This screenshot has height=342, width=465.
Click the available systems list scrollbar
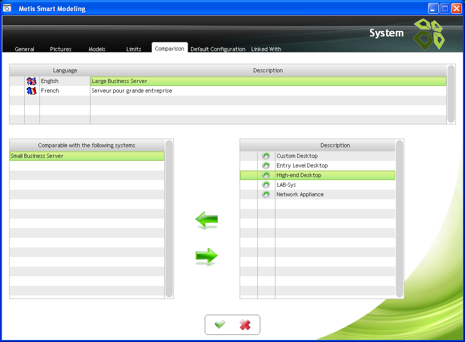(x=400, y=219)
